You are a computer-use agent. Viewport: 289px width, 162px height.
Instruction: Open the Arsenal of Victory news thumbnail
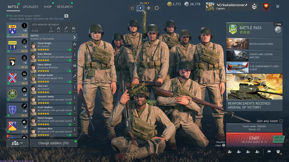254,87
